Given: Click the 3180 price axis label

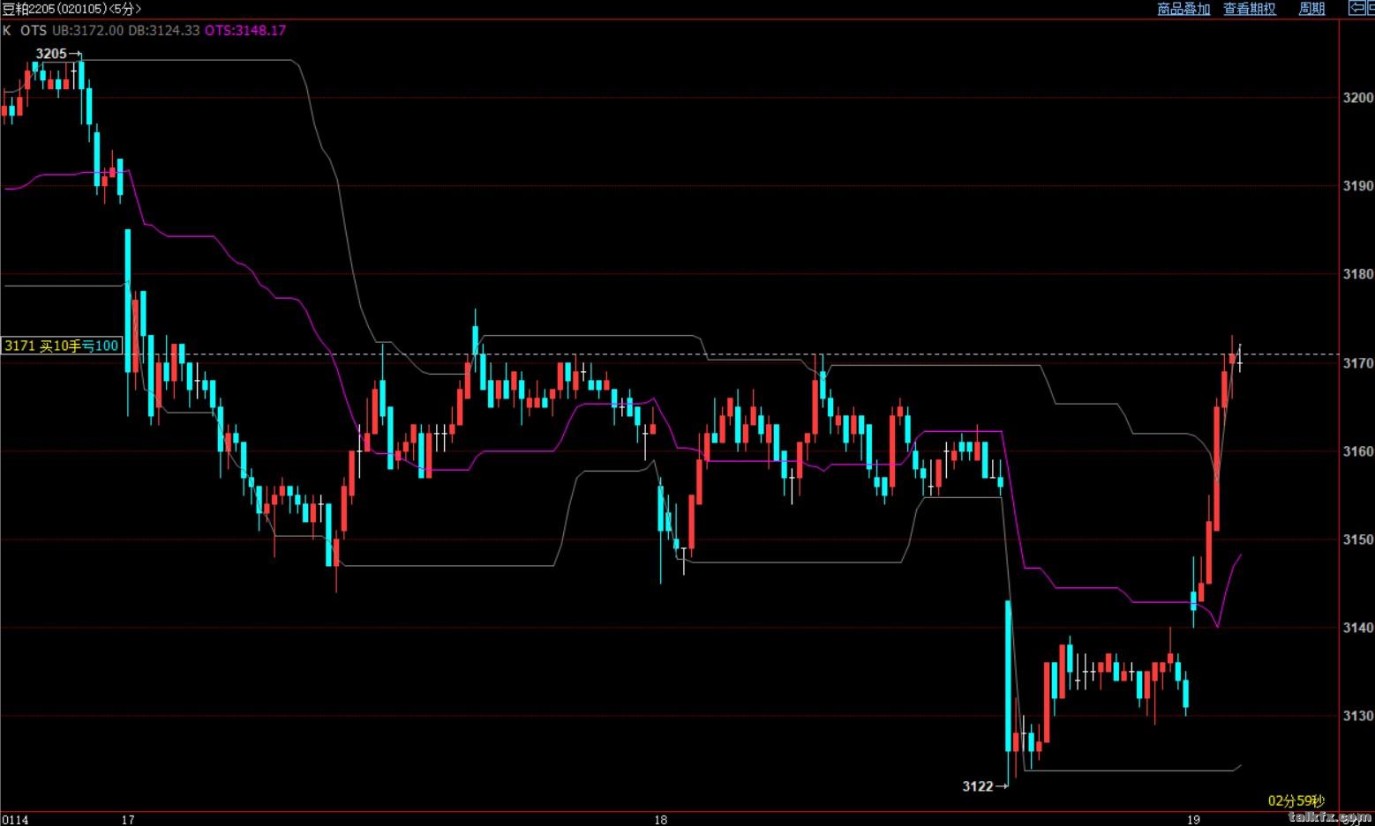Looking at the screenshot, I should tap(1357, 274).
